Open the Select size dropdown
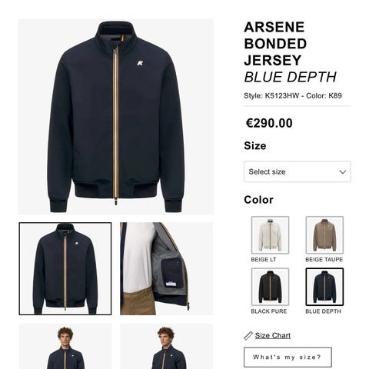The height and width of the screenshot is (369, 369). point(298,171)
